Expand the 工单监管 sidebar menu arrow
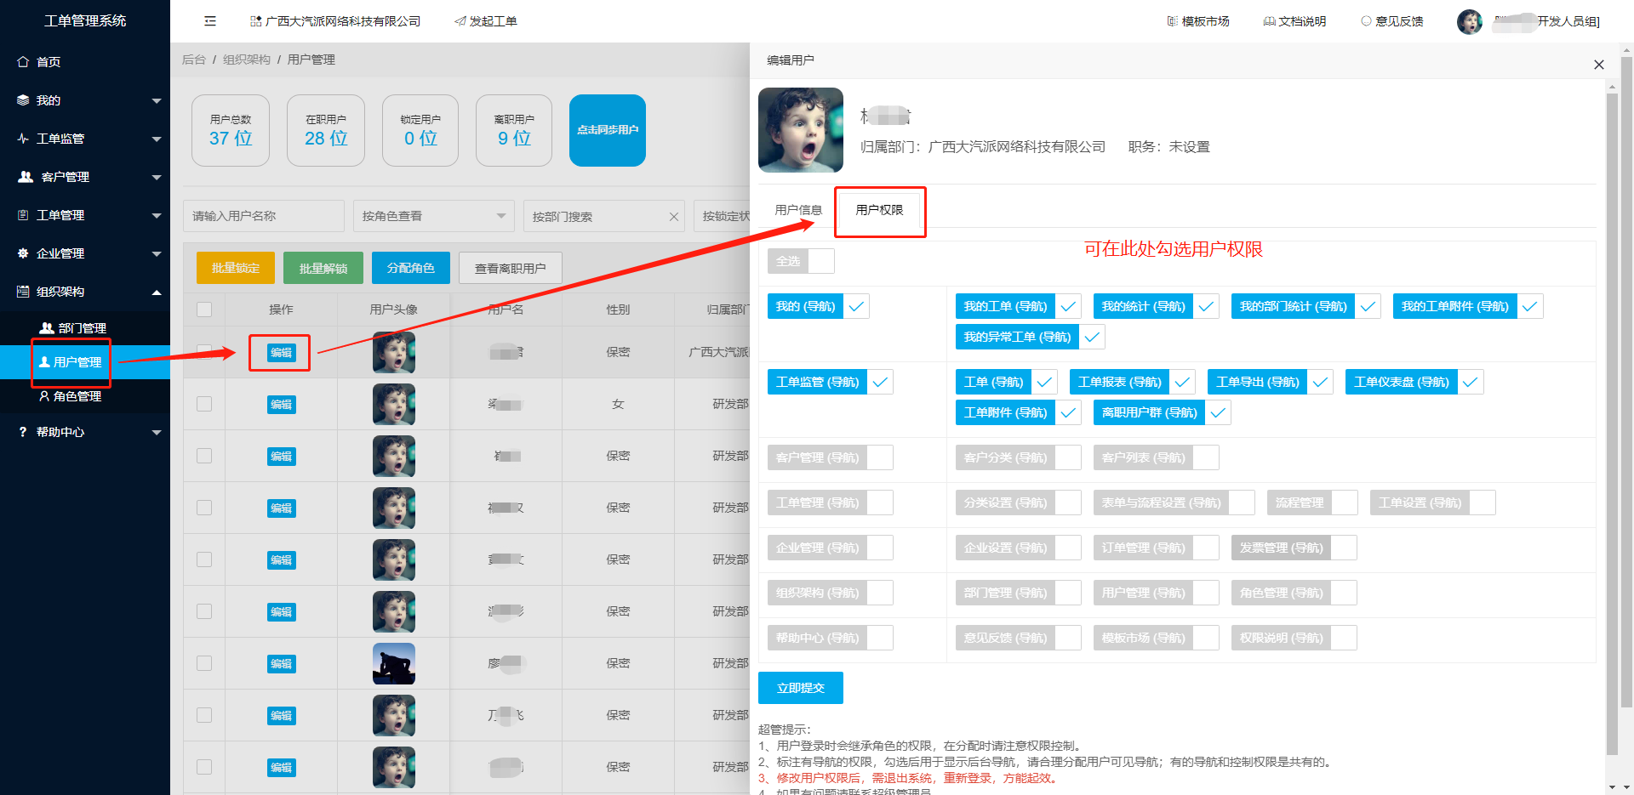This screenshot has width=1634, height=795. click(x=157, y=139)
